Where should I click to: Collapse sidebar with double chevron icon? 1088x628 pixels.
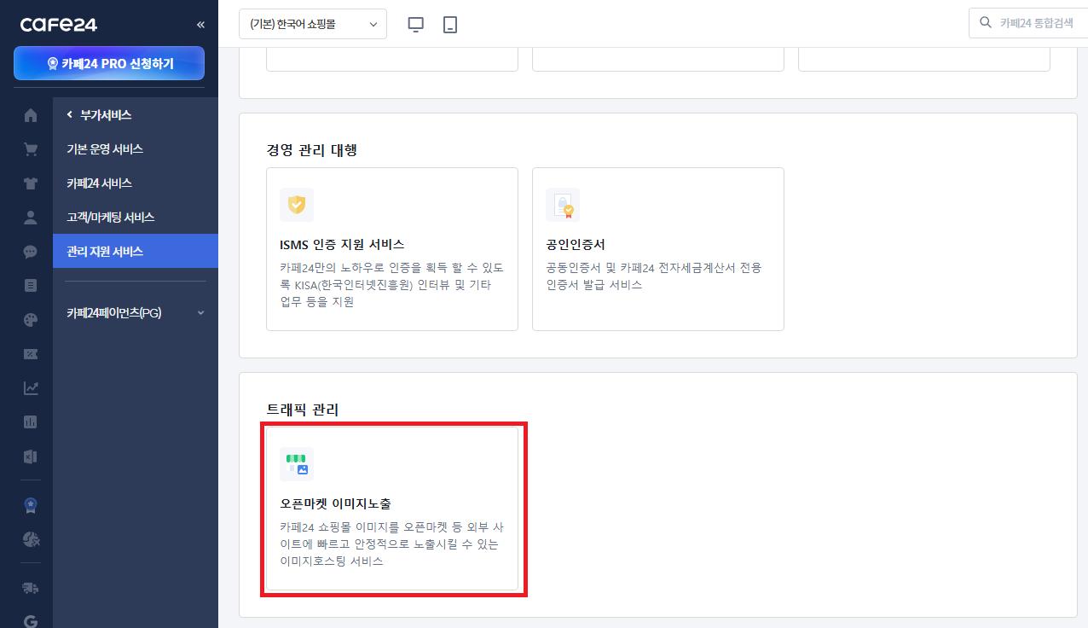pos(200,25)
